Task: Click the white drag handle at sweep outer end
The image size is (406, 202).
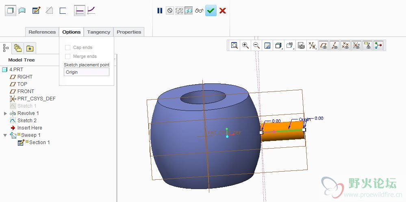Action: [304, 130]
